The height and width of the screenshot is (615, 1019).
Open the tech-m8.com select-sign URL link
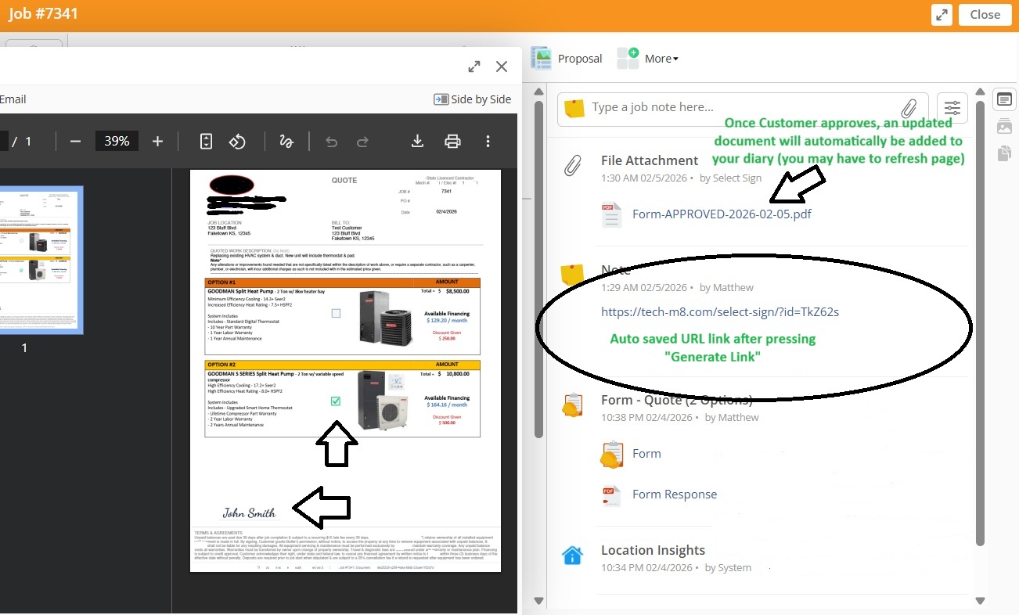coord(720,311)
